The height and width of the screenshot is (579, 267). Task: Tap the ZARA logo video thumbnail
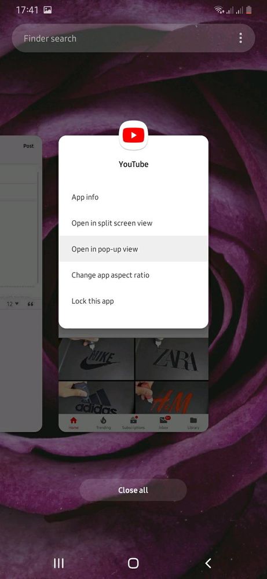171,359
